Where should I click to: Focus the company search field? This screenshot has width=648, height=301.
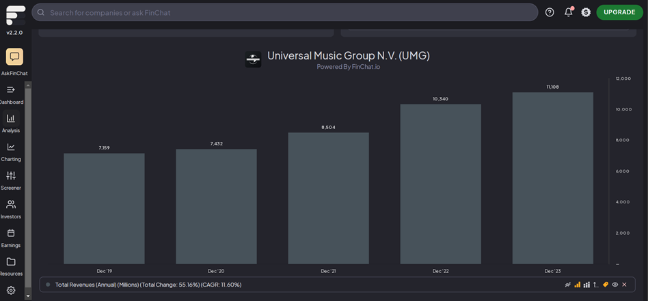point(285,12)
